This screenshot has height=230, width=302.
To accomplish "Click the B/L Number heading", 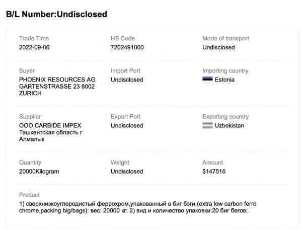I will click(x=56, y=14).
